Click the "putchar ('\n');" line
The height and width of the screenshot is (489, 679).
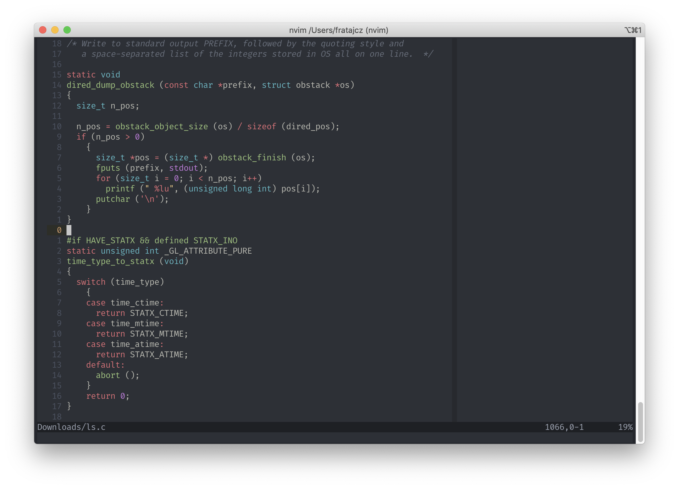pyautogui.click(x=132, y=199)
